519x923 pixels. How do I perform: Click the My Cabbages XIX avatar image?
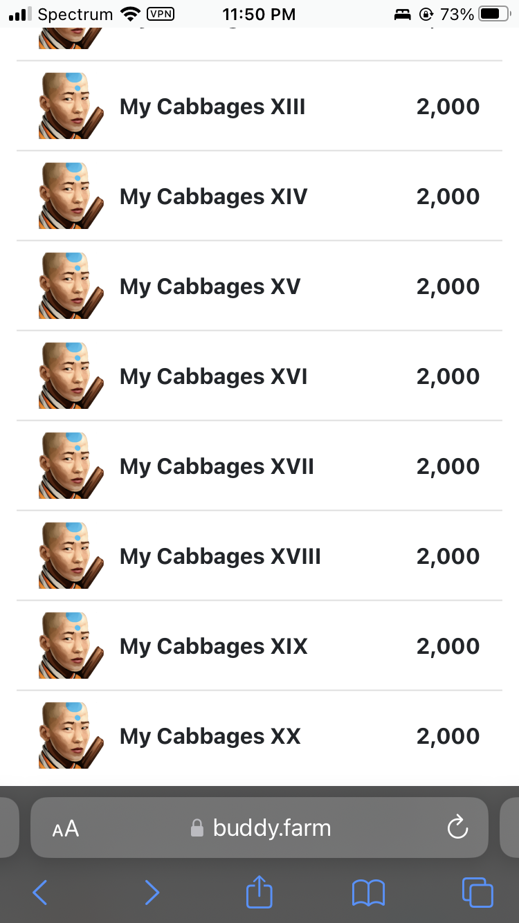(x=71, y=646)
